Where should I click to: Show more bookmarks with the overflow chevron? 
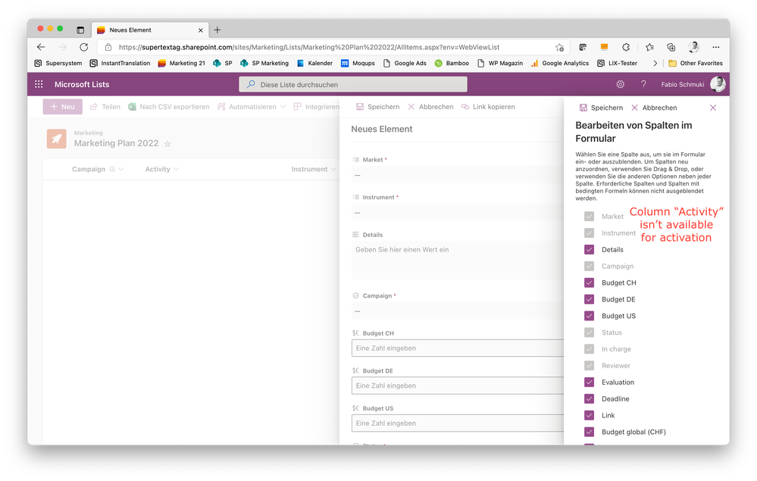click(x=655, y=63)
